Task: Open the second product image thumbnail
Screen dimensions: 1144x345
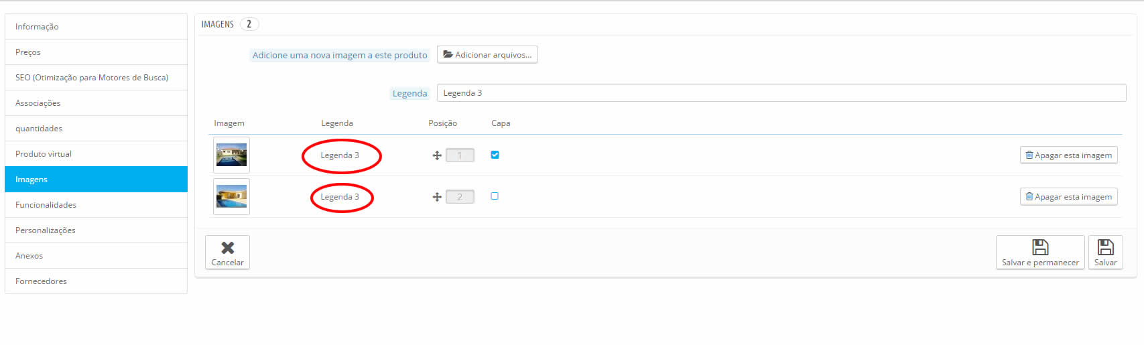Action: (x=231, y=197)
